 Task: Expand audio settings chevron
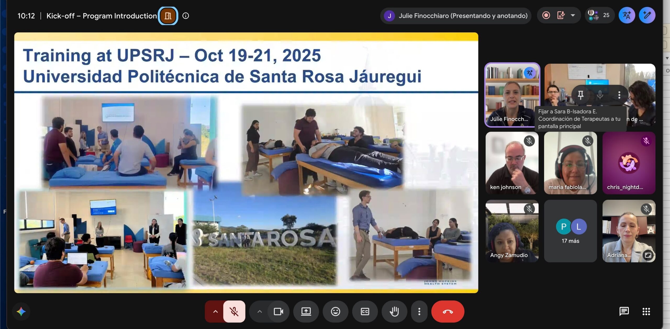pos(215,311)
